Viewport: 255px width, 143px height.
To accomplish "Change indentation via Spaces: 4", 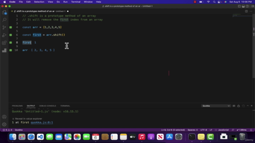I will (192, 130).
